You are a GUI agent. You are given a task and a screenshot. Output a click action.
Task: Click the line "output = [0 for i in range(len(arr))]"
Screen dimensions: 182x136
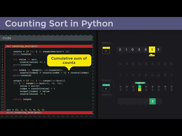(39, 80)
